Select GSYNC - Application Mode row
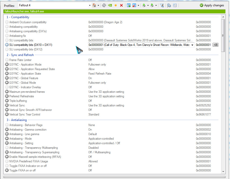 pyautogui.click(x=112, y=65)
